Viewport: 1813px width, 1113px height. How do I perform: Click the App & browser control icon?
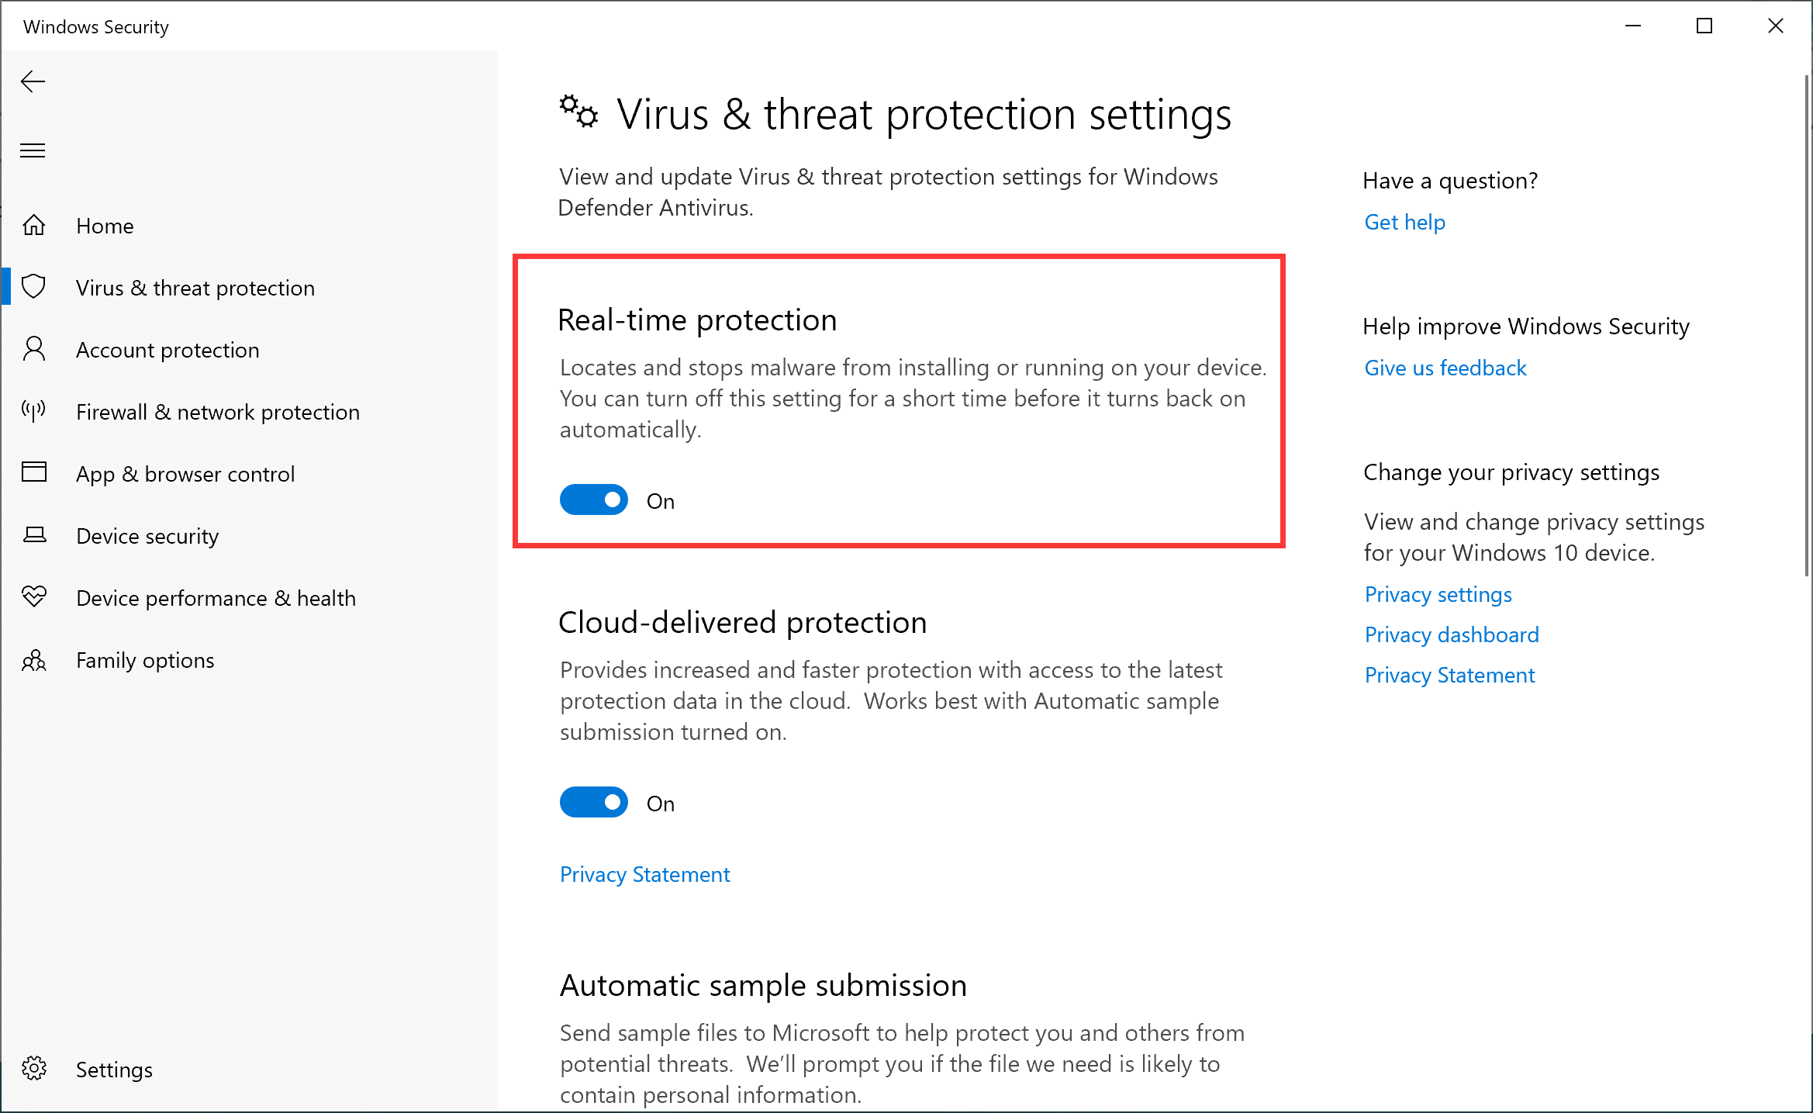coord(34,473)
